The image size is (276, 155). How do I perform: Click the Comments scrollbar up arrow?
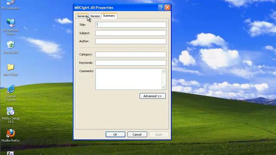coord(163,71)
